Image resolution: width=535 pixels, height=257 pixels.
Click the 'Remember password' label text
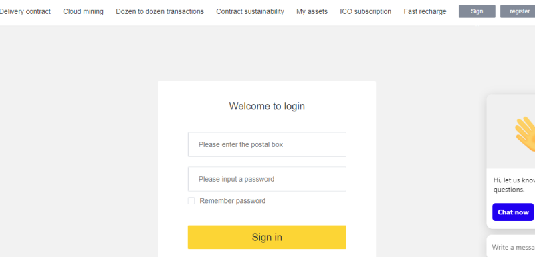point(232,201)
